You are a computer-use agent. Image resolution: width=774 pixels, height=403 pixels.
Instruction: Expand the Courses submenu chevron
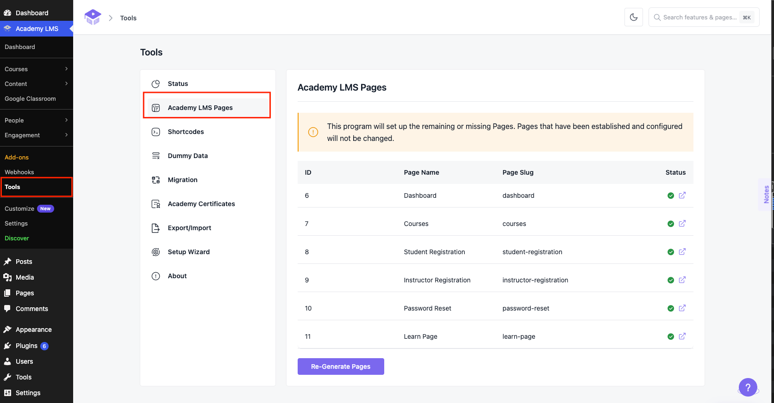tap(66, 69)
